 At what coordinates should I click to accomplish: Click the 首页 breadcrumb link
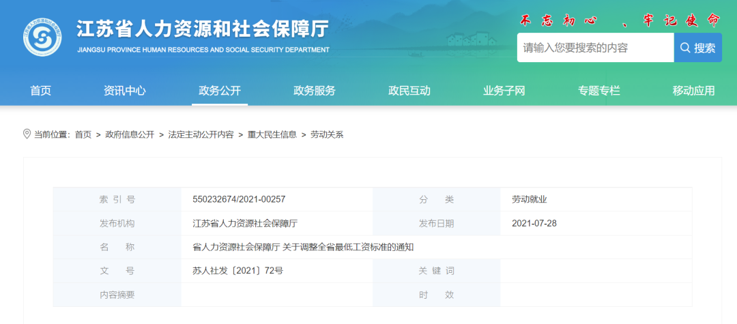point(83,134)
